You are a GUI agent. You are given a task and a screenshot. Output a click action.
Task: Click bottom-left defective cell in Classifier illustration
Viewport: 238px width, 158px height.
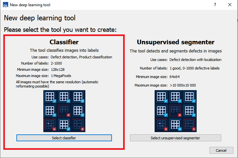tap(50, 125)
